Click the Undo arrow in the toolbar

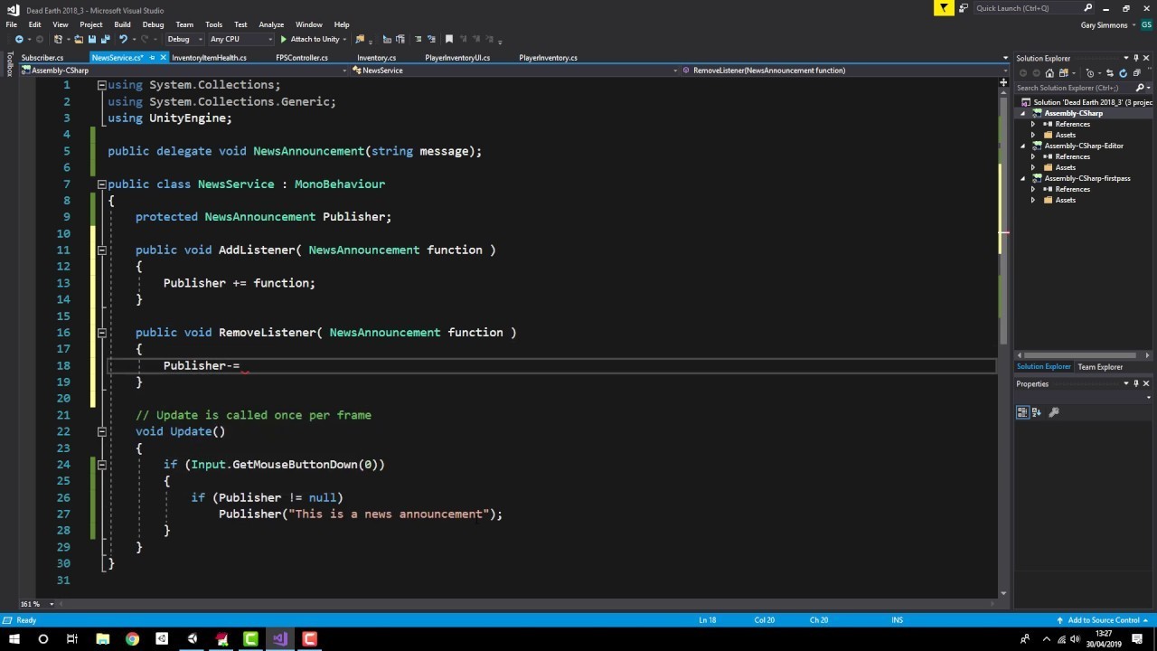tap(123, 40)
